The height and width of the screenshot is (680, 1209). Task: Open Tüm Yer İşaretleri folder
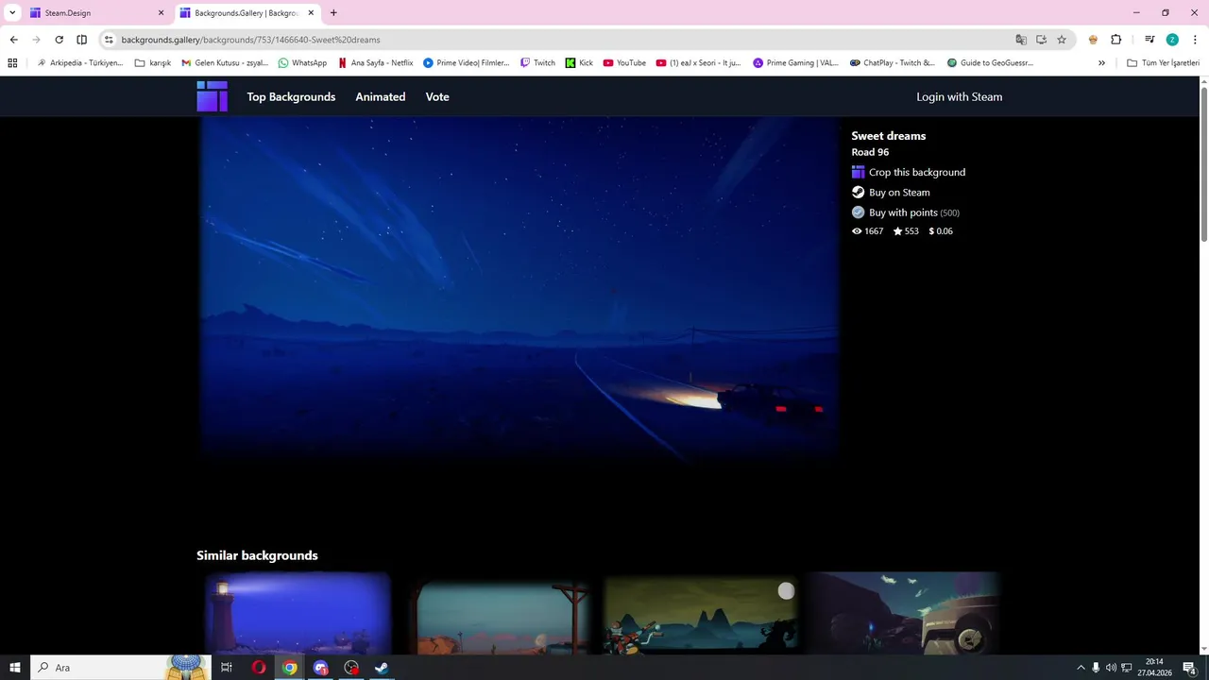1163,63
